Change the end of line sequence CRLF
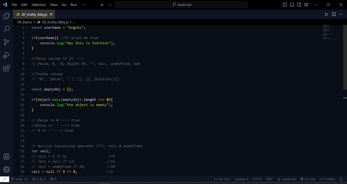The height and width of the screenshot is (184, 347). [269, 179]
